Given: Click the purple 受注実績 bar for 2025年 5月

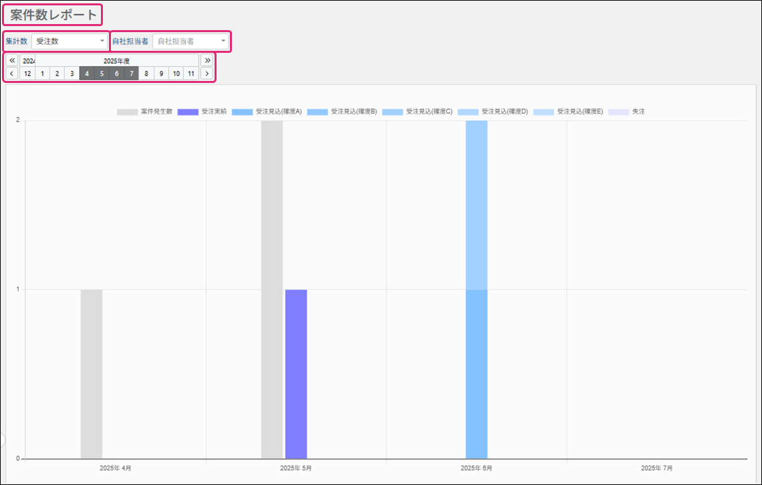Looking at the screenshot, I should [296, 374].
